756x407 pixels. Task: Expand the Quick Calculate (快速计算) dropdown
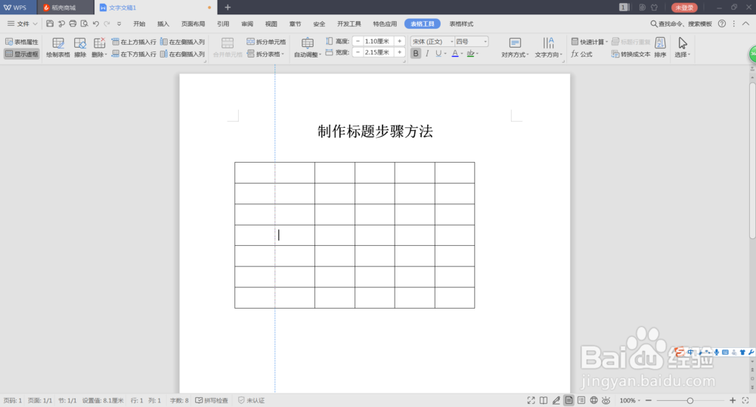589,42
